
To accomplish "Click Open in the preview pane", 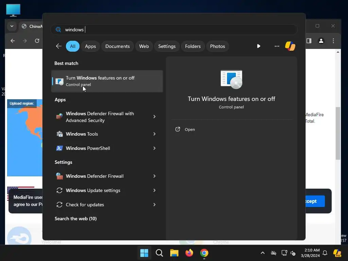I will click(190, 129).
